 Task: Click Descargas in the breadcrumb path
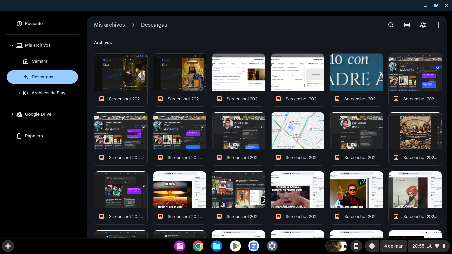154,25
